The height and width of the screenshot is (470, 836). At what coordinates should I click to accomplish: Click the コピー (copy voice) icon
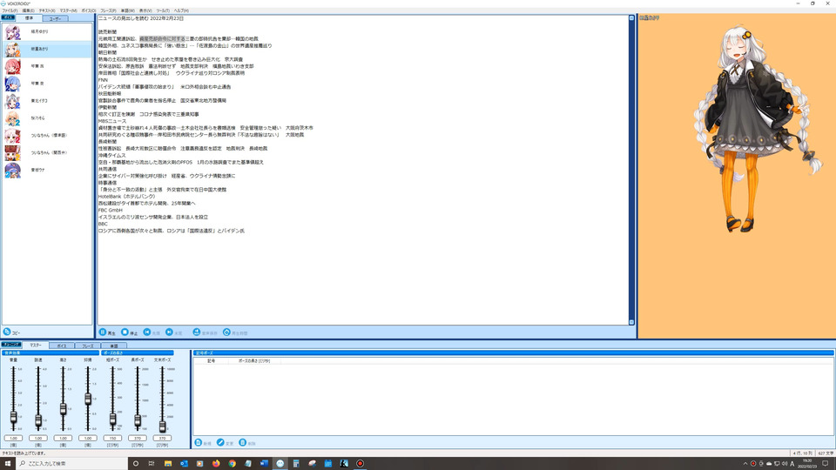pyautogui.click(x=7, y=332)
